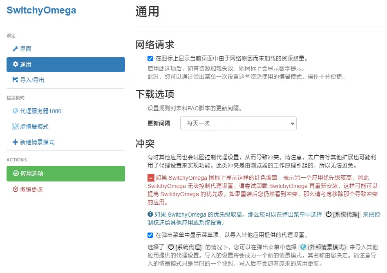Click the SwitchyOmega title link
Screen dimensions: 387x273
point(41,10)
